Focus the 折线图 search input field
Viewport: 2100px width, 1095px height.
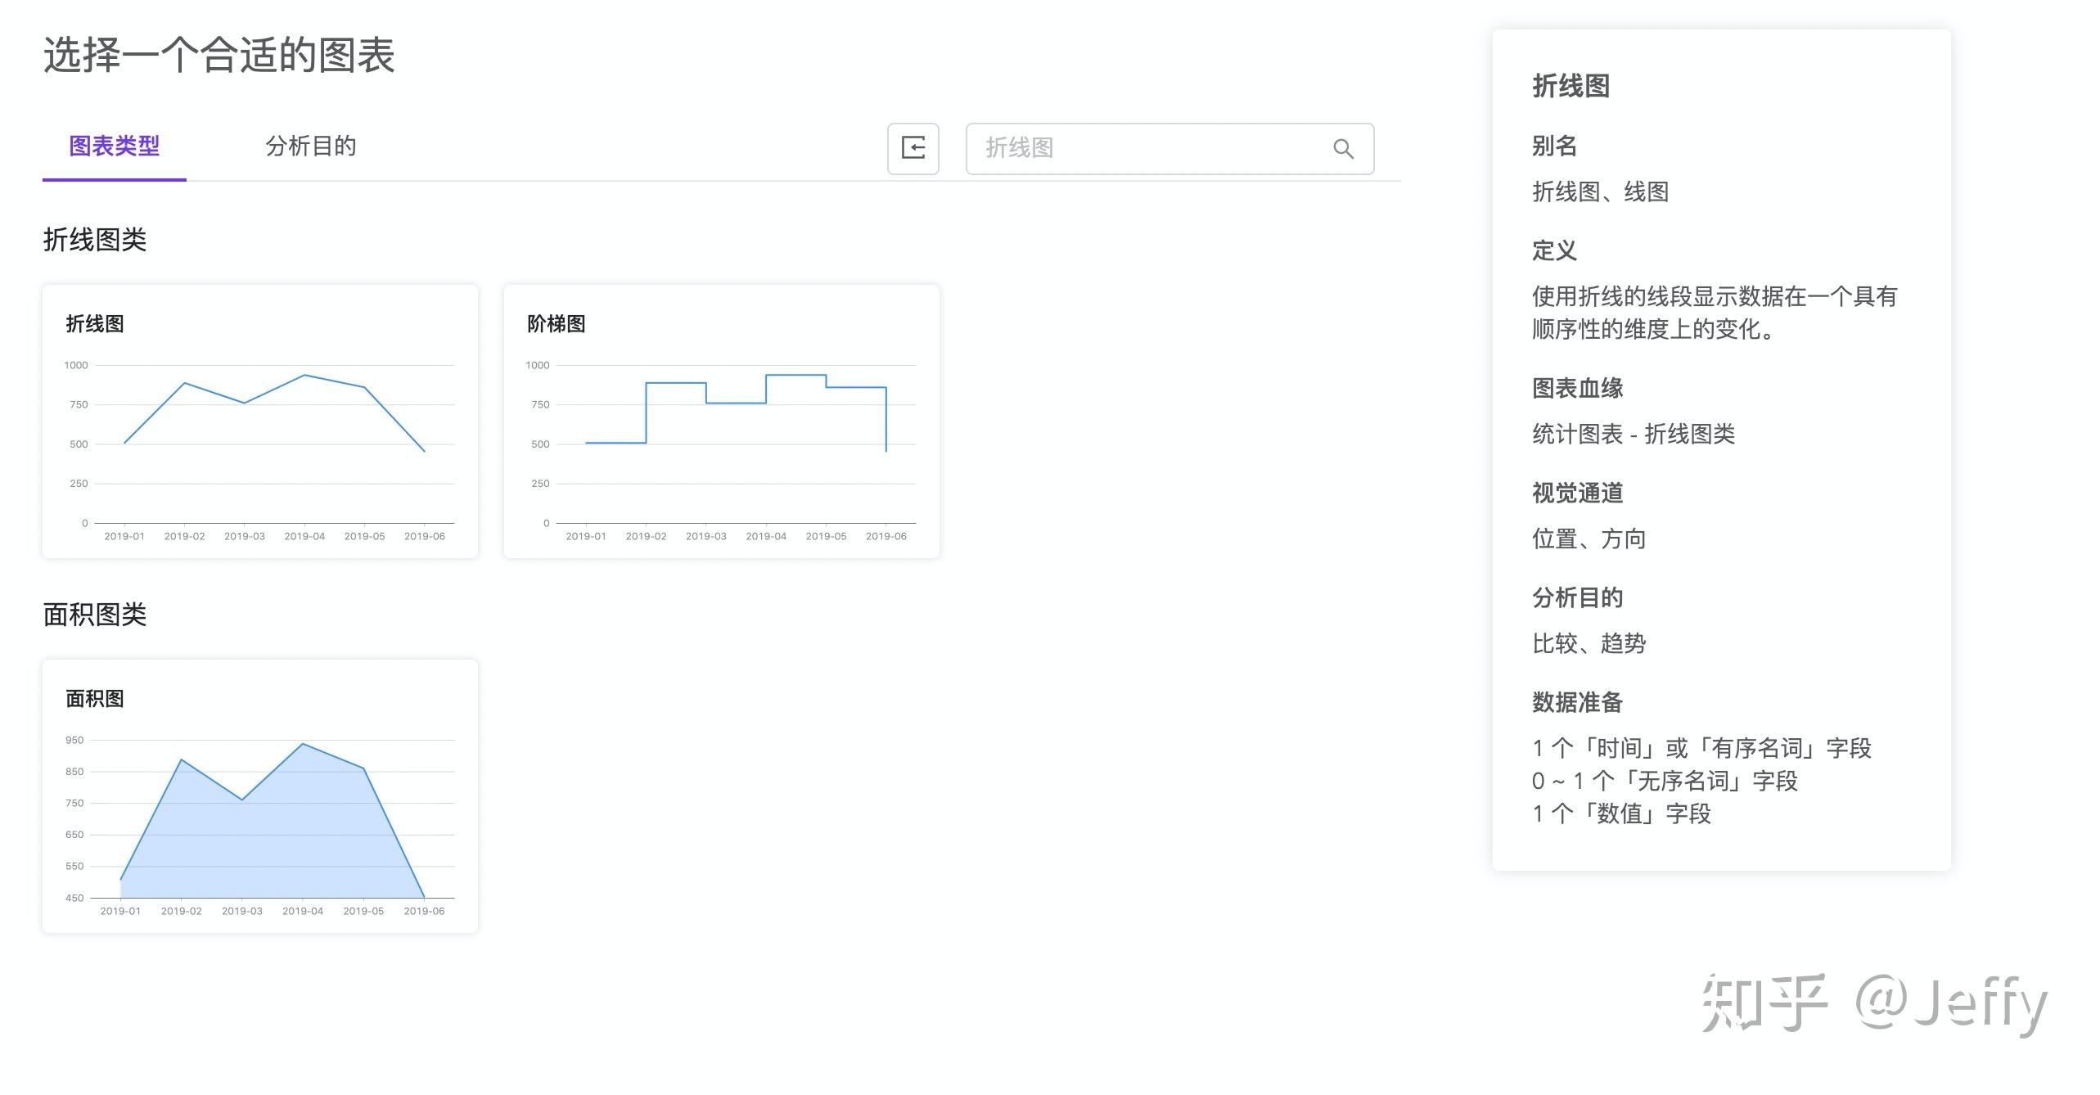1146,148
